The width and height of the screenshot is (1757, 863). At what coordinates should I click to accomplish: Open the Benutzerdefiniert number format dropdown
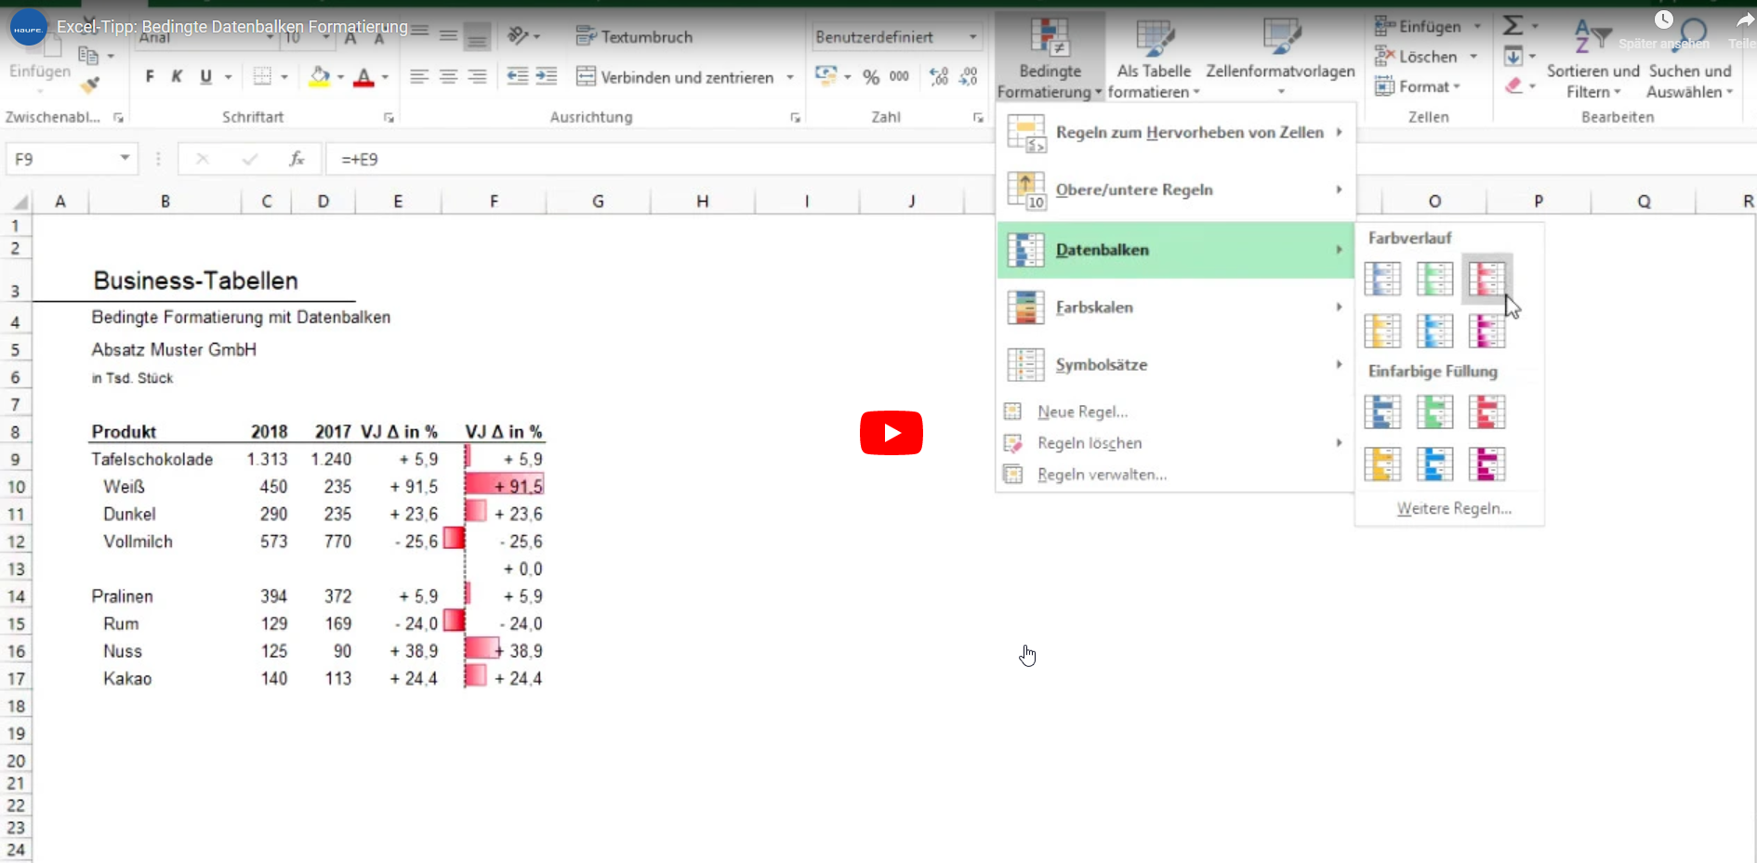pos(972,37)
